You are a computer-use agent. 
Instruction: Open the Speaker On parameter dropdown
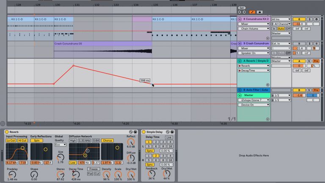pos(254,53)
